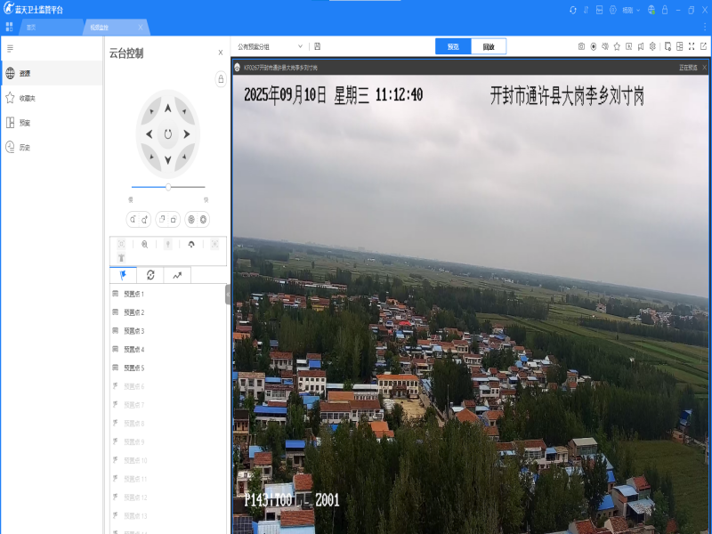712x534 pixels.
Task: Collapse the left sidebar with the hamburger icon
Action: 10,47
